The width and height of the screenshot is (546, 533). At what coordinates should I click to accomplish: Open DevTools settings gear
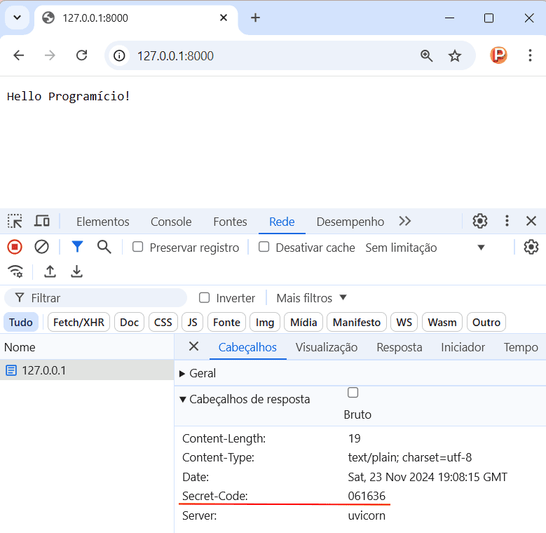[480, 221]
